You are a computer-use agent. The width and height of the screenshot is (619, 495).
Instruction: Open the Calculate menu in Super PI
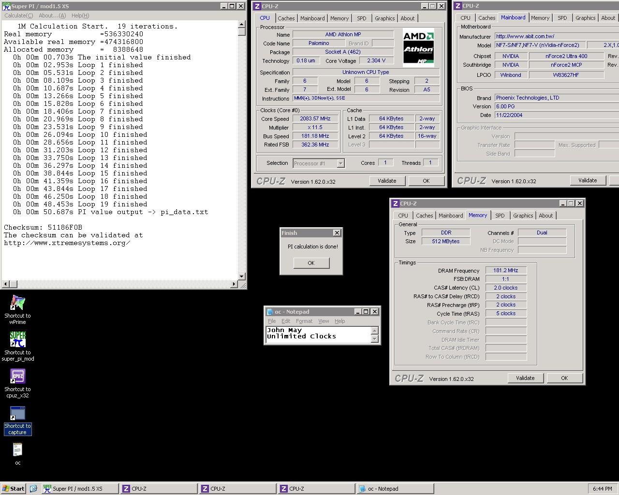click(x=18, y=15)
